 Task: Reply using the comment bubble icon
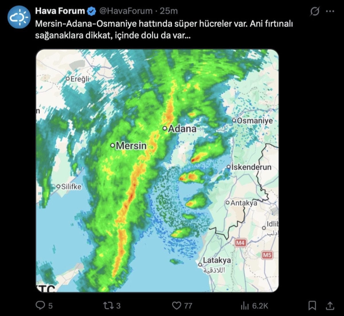point(40,305)
